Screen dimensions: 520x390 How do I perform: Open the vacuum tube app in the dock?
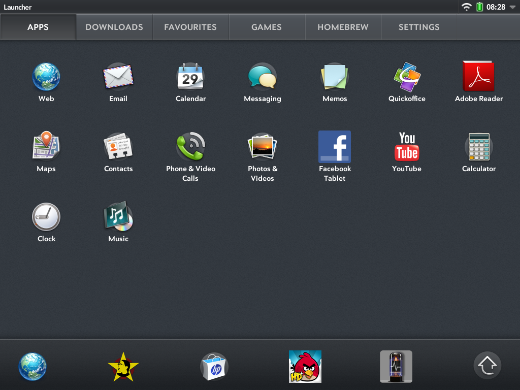coord(396,367)
